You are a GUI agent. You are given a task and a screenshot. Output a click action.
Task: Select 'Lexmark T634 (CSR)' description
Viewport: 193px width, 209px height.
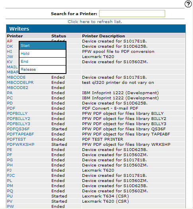105,196
